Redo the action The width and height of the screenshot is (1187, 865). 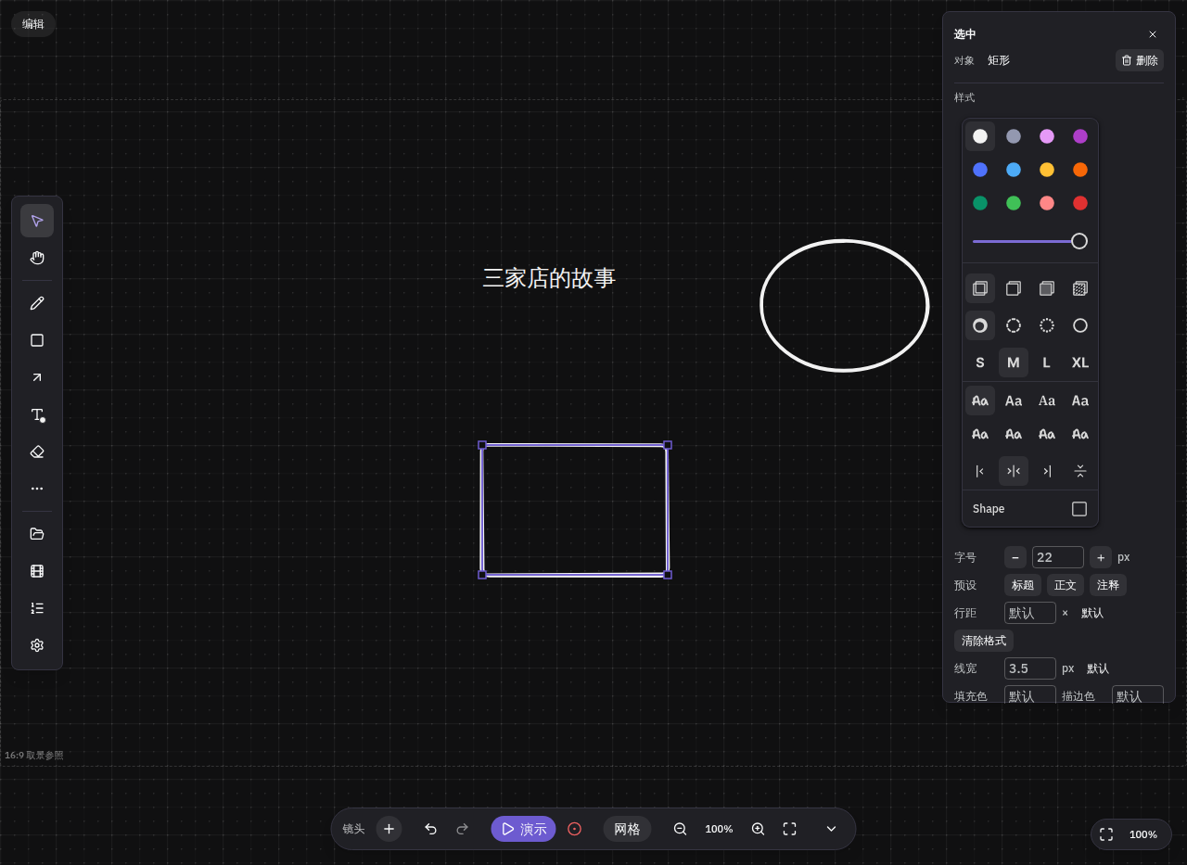pos(462,829)
